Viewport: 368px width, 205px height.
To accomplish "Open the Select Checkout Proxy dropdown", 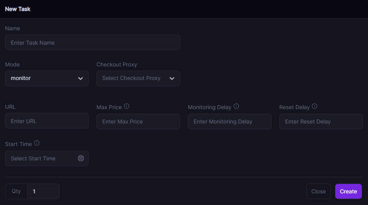I will pyautogui.click(x=132, y=78).
